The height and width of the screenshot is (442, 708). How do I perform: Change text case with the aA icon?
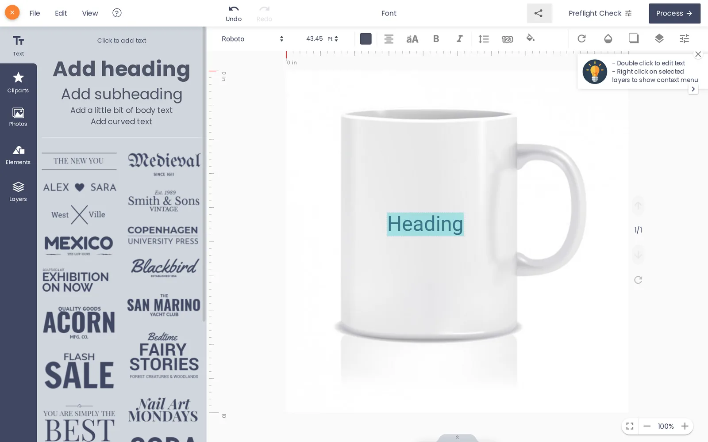click(412, 39)
